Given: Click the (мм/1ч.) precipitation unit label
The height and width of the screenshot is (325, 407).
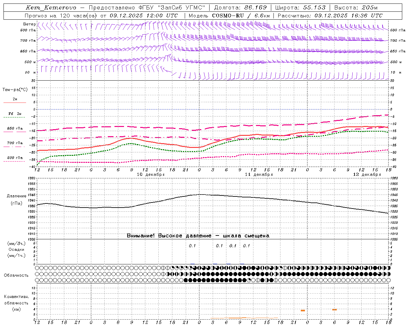Looking at the screenshot, I should click(17, 255).
